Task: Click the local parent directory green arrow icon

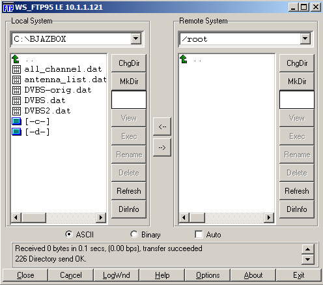Action: [x=16, y=59]
